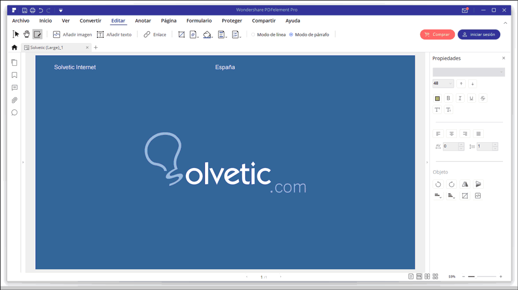Activate the Hand pan tool
The image size is (518, 290).
[x=26, y=34]
